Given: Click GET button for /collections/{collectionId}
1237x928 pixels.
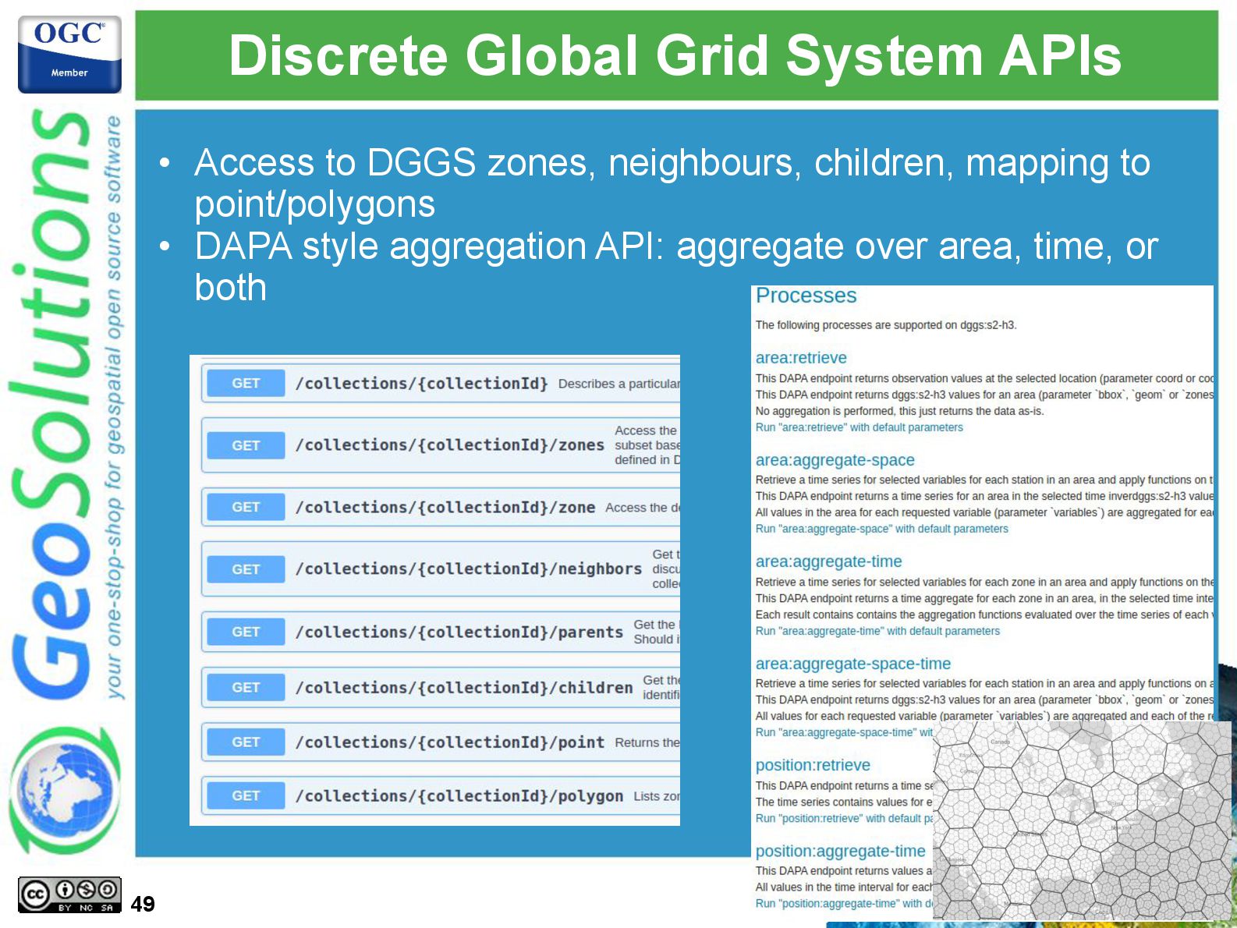Looking at the screenshot, I should [x=246, y=383].
